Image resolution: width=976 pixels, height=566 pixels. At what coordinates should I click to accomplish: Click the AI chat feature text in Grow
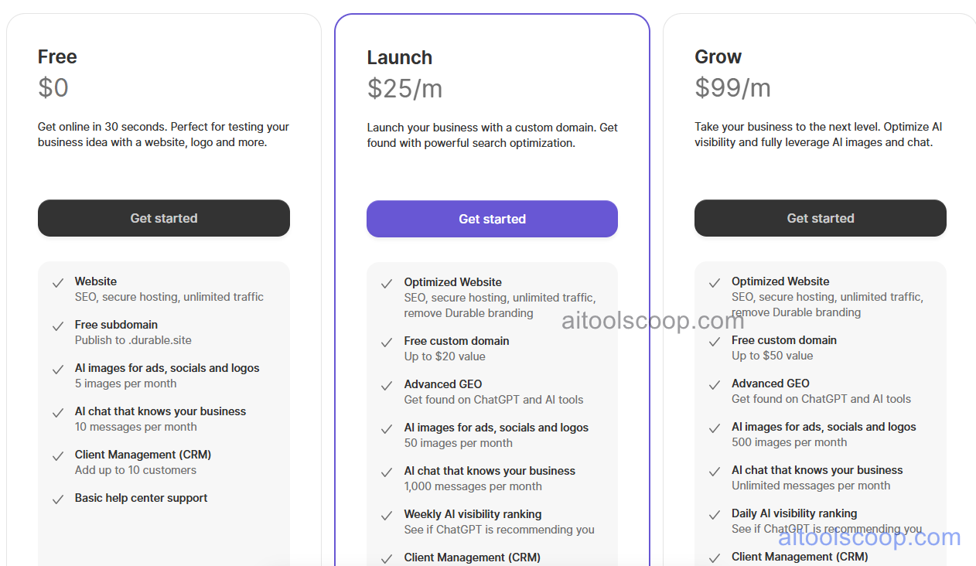tap(817, 470)
